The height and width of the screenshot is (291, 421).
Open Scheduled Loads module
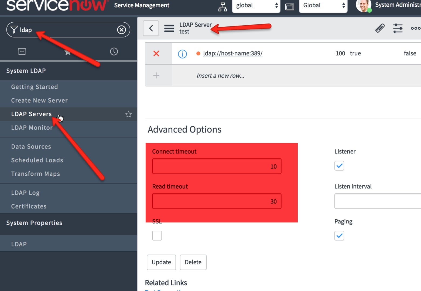pos(37,160)
